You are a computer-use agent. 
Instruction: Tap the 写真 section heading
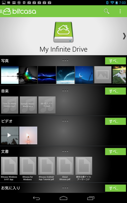click(x=5, y=61)
